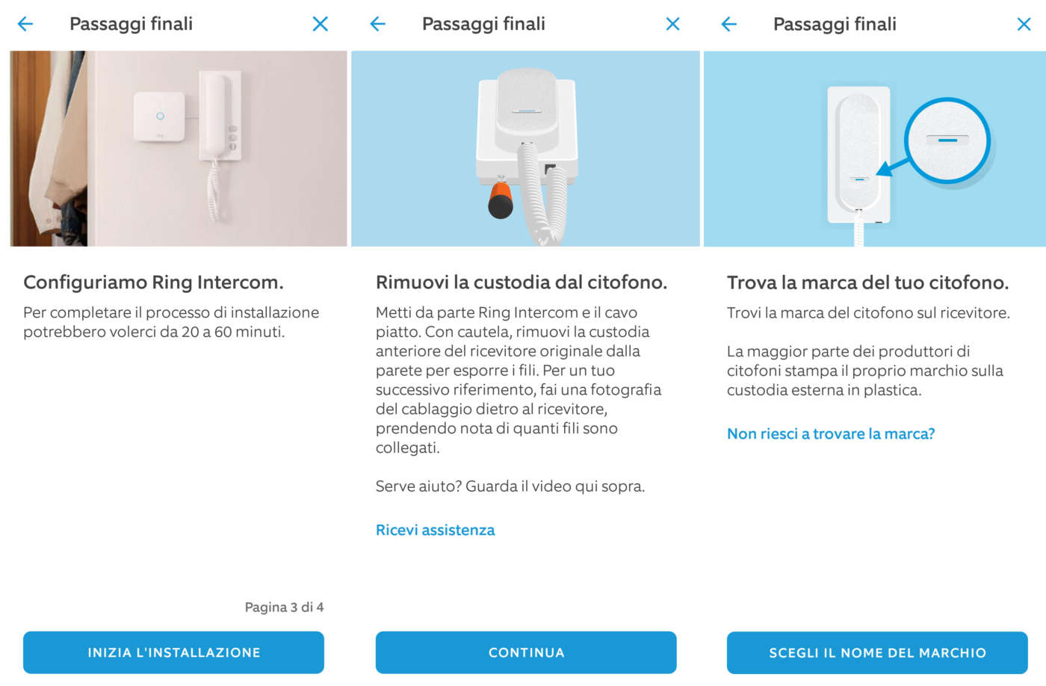Screen dimensions: 1046x686
Task: Dismiss the Rimuovi la custodia screen with X
Action: tap(672, 24)
